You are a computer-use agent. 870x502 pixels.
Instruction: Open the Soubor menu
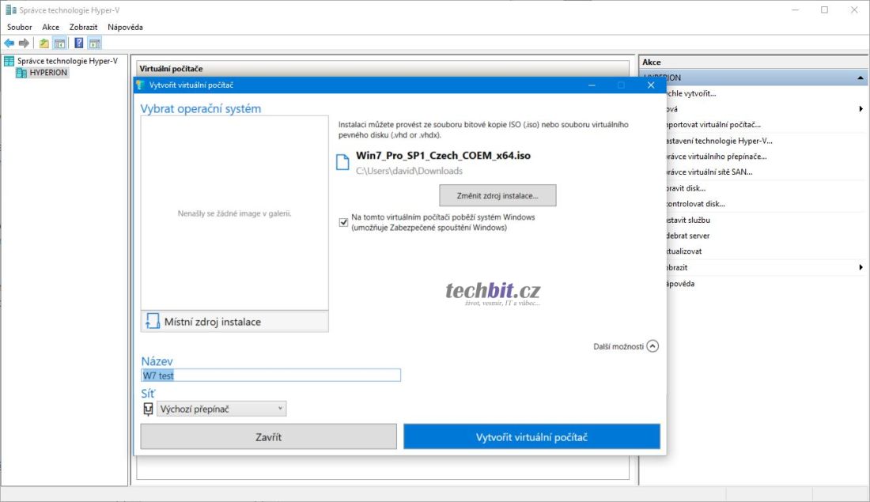pos(19,27)
